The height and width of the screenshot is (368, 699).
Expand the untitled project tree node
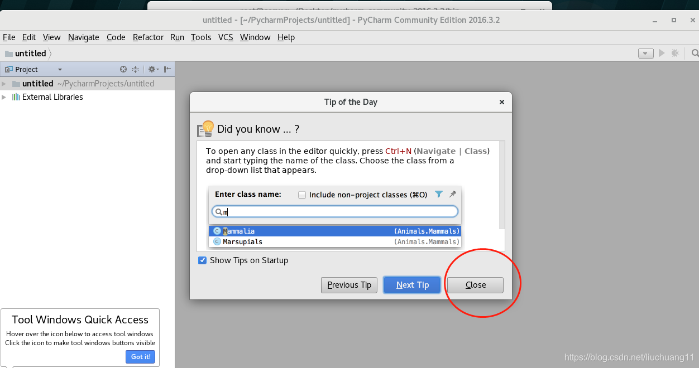tap(4, 84)
